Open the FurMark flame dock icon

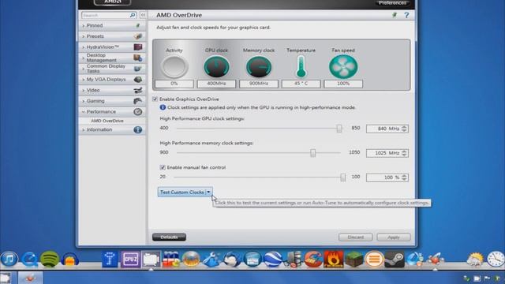(333, 260)
